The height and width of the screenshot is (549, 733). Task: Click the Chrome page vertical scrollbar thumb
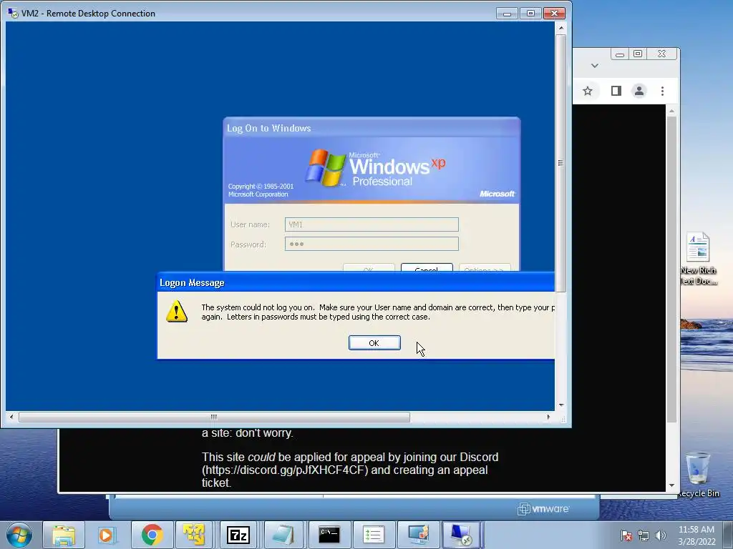point(671,269)
